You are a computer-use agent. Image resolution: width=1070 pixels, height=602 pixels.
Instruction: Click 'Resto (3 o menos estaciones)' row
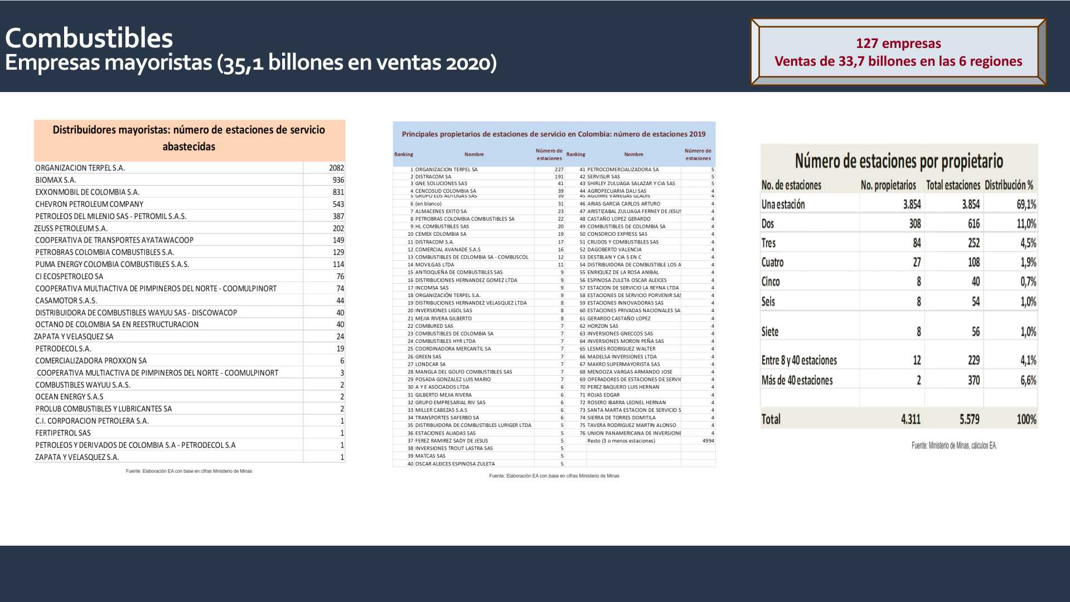pos(640,441)
